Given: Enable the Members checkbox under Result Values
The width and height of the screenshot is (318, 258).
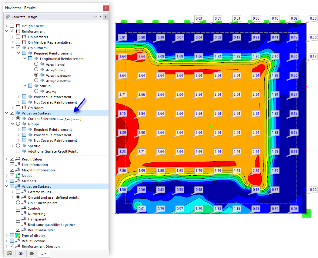Looking at the screenshot, I should [12, 181].
